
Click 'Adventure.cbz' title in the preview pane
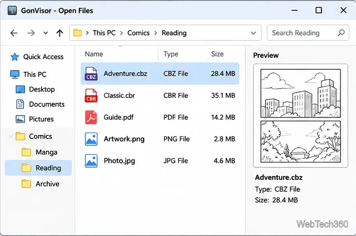pos(278,177)
